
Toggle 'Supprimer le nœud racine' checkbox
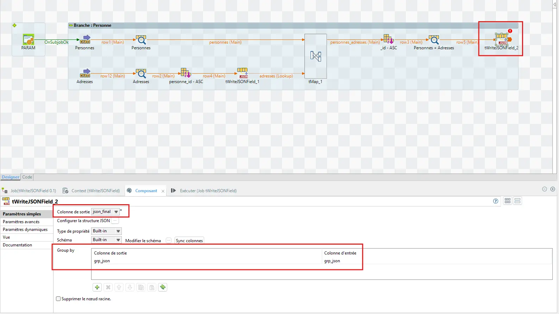pyautogui.click(x=58, y=299)
